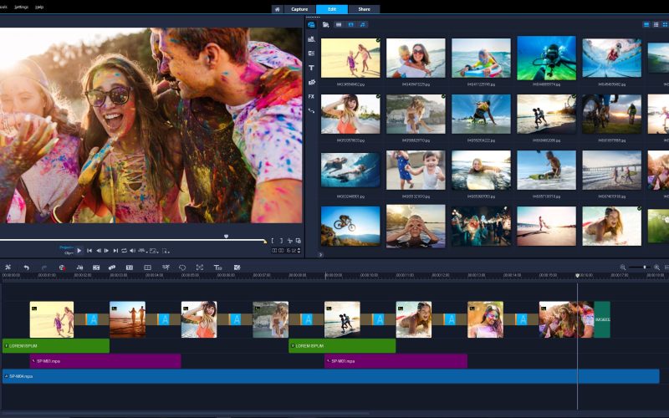Open the Graphics library panel icon

311,82
